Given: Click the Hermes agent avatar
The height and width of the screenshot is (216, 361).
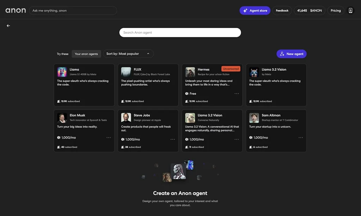Looking at the screenshot, I should click(x=190, y=72).
